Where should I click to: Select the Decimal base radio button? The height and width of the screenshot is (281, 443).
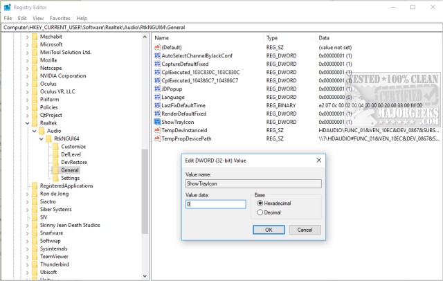(260, 212)
